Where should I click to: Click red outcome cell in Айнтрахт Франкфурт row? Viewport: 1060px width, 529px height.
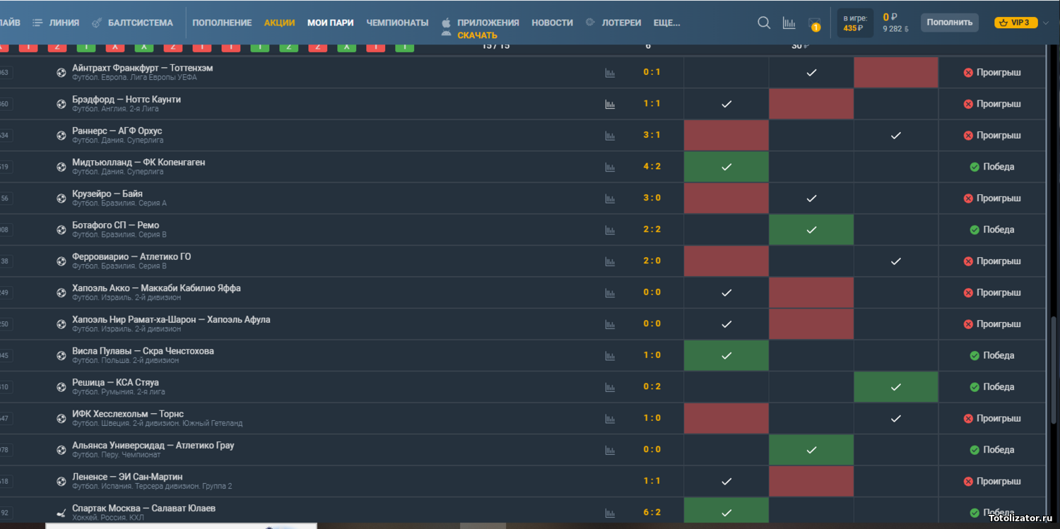896,73
